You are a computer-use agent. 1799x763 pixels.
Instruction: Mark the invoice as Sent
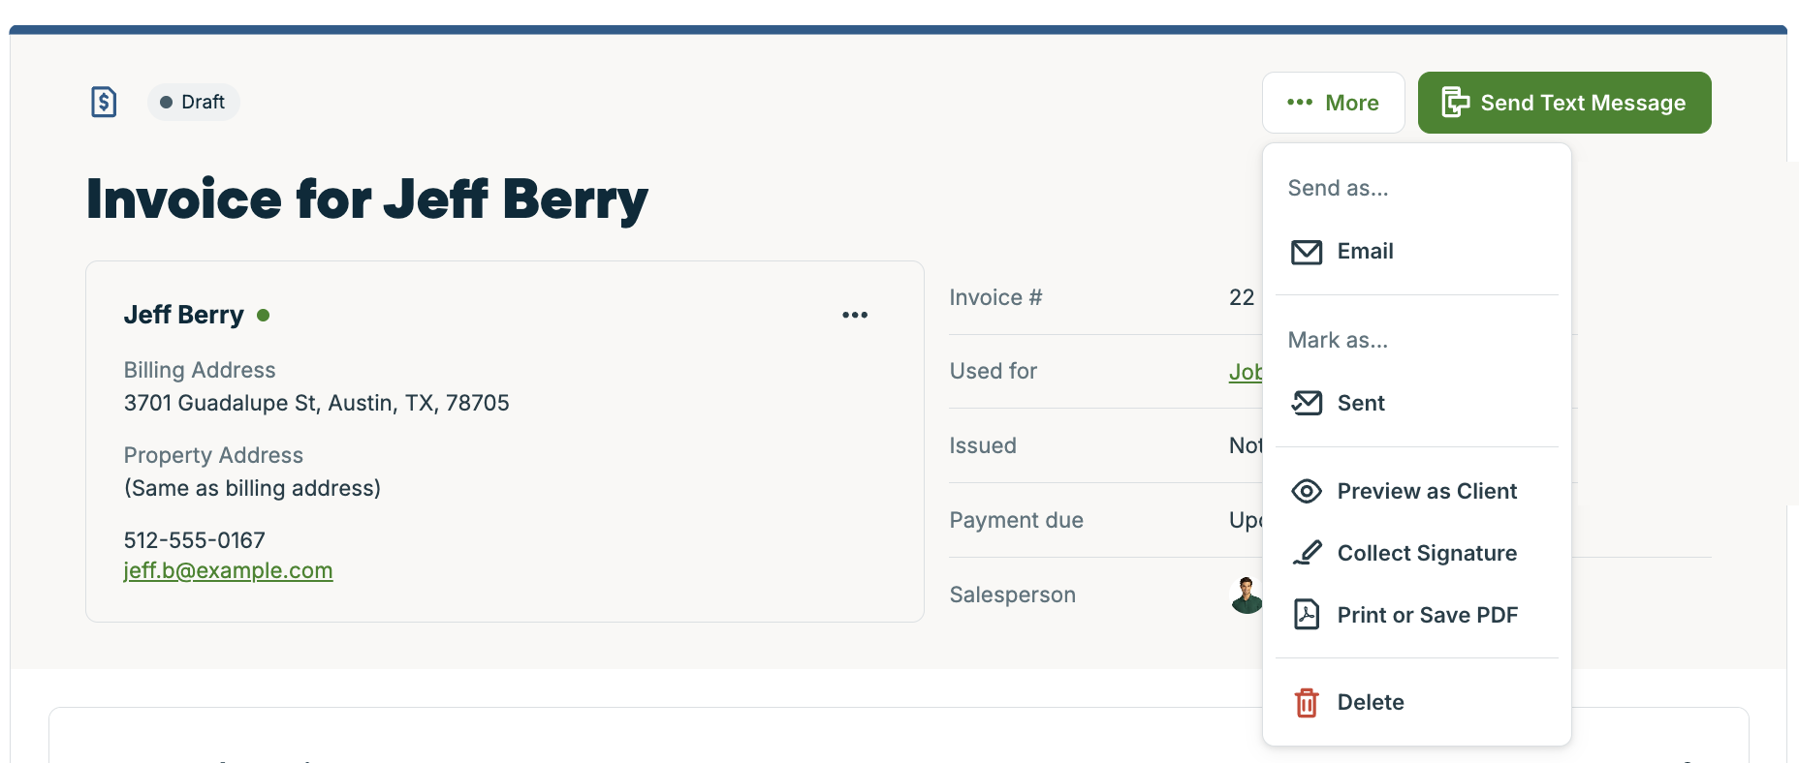[1361, 403]
